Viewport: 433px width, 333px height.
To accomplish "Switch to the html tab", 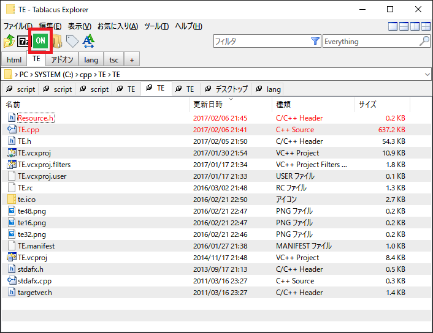I will pos(14,59).
